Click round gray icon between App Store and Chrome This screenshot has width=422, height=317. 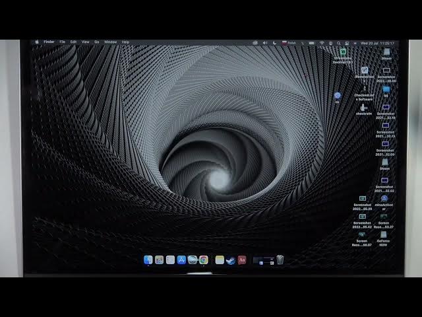pos(193,260)
